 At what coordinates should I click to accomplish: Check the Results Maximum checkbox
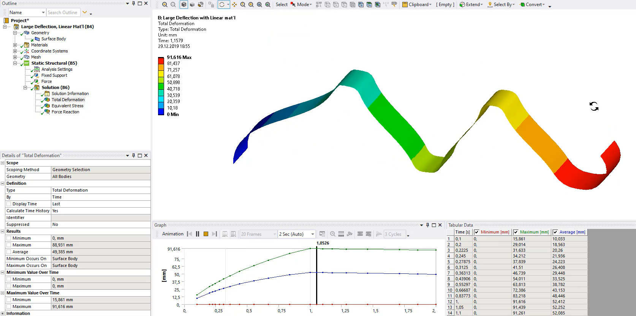click(9, 245)
